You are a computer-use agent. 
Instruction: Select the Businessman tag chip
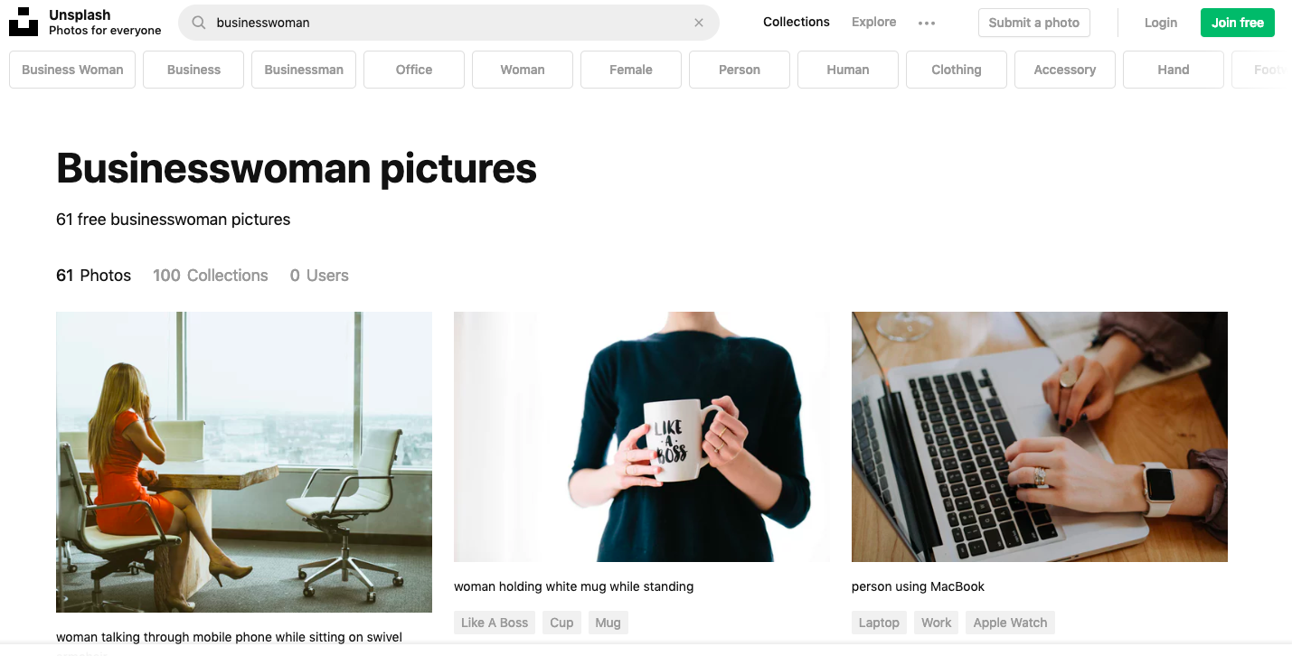[304, 70]
